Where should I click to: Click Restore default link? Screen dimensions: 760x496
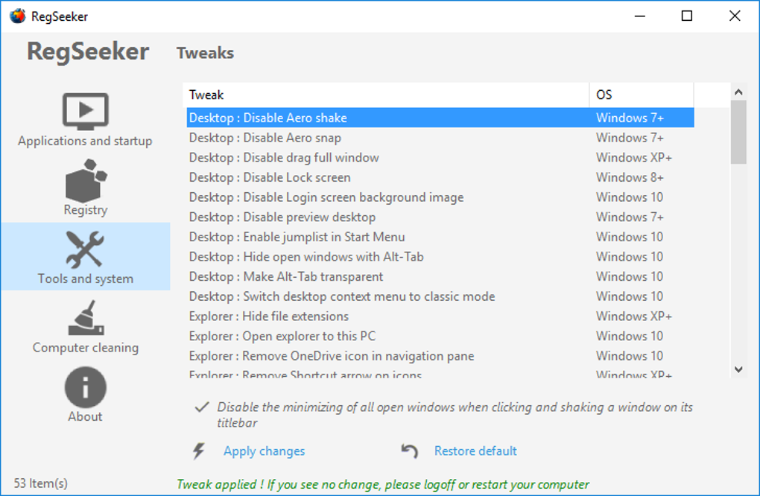475,451
